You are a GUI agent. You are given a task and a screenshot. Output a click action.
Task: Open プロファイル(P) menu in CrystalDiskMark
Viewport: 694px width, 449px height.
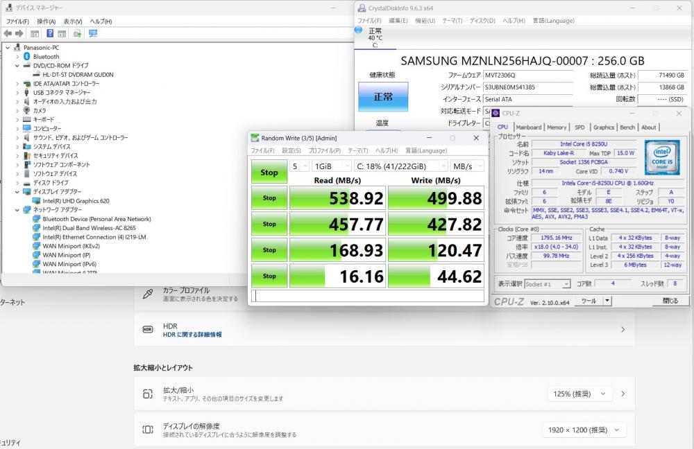click(x=324, y=150)
